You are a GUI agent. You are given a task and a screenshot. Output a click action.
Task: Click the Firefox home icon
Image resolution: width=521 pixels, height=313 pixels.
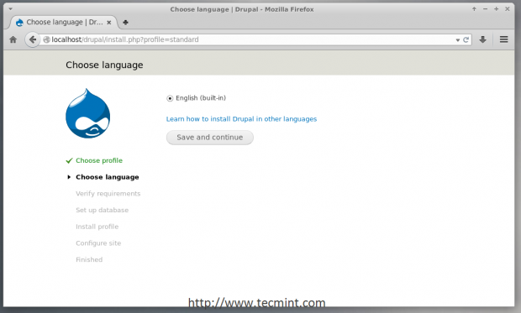tap(13, 39)
